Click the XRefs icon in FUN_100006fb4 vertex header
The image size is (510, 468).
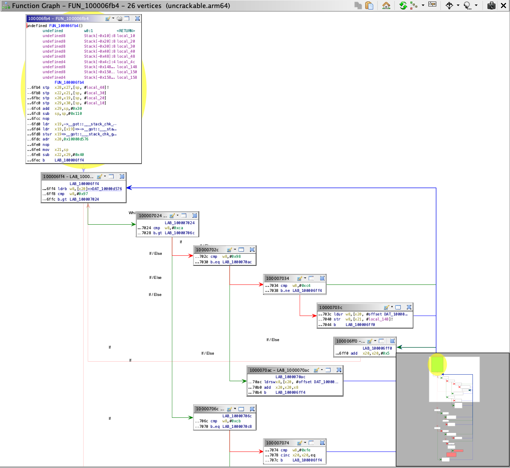coord(120,19)
